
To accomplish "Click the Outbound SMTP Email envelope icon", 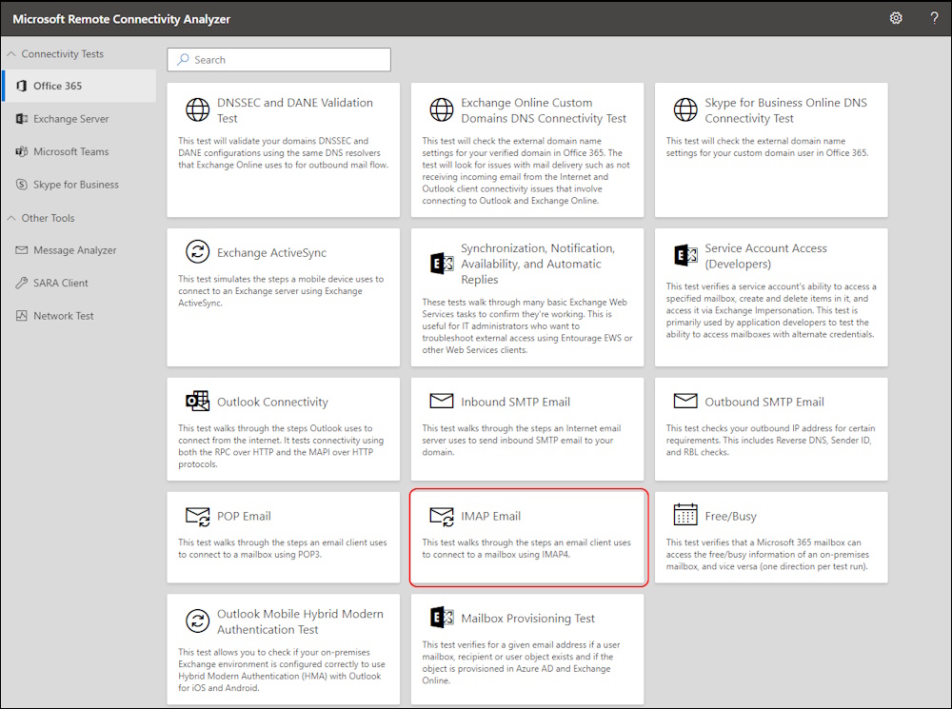I will click(685, 401).
